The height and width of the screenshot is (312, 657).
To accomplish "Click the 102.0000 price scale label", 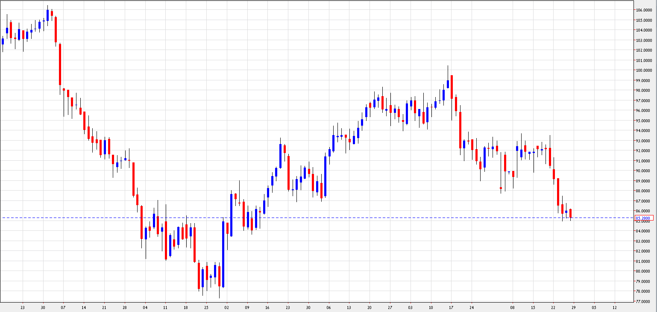I will pyautogui.click(x=643, y=50).
